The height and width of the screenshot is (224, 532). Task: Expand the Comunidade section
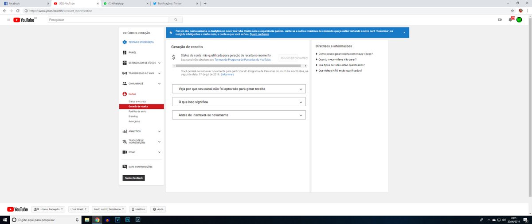tap(141, 83)
